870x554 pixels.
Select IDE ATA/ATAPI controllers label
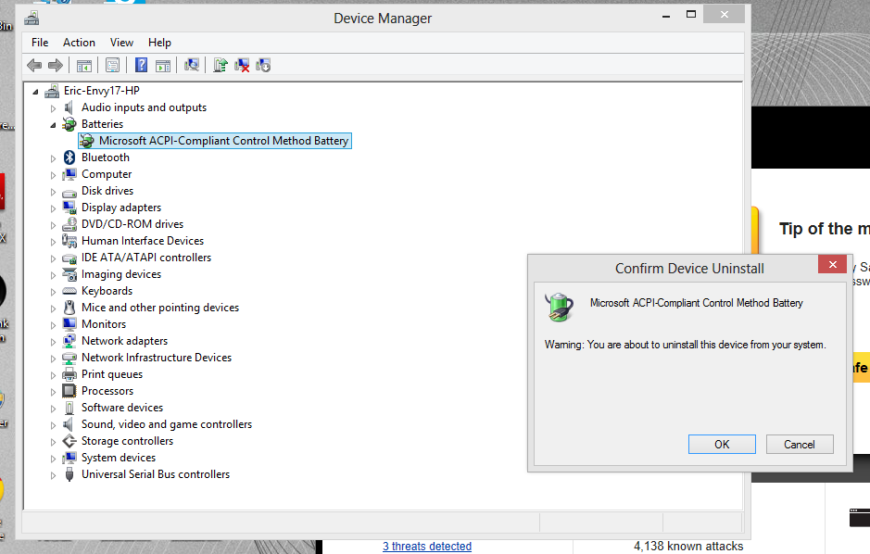(145, 258)
